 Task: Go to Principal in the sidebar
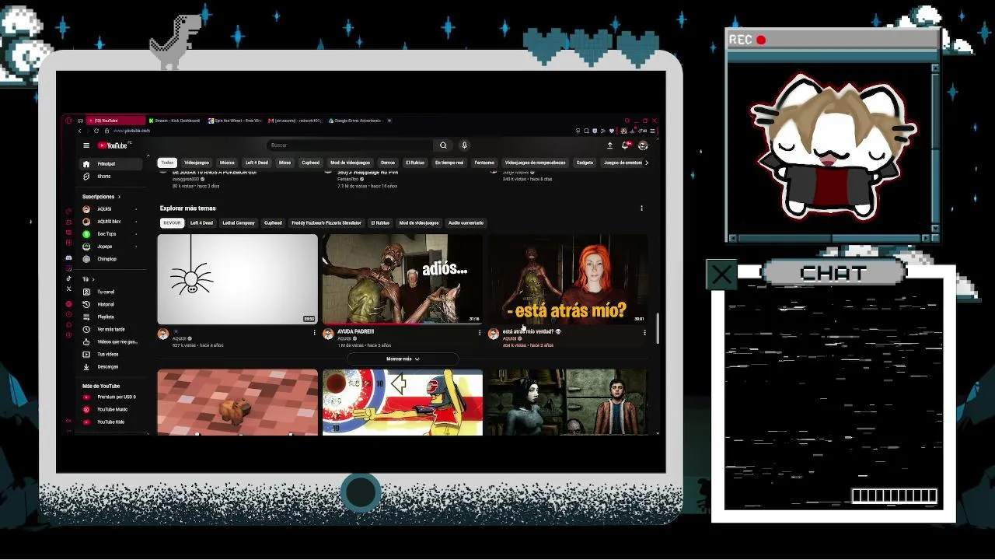pyautogui.click(x=110, y=164)
